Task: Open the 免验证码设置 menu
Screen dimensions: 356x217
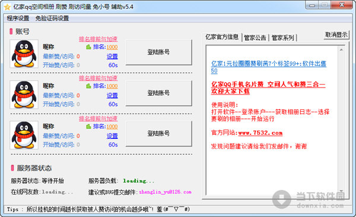Action: pos(52,18)
